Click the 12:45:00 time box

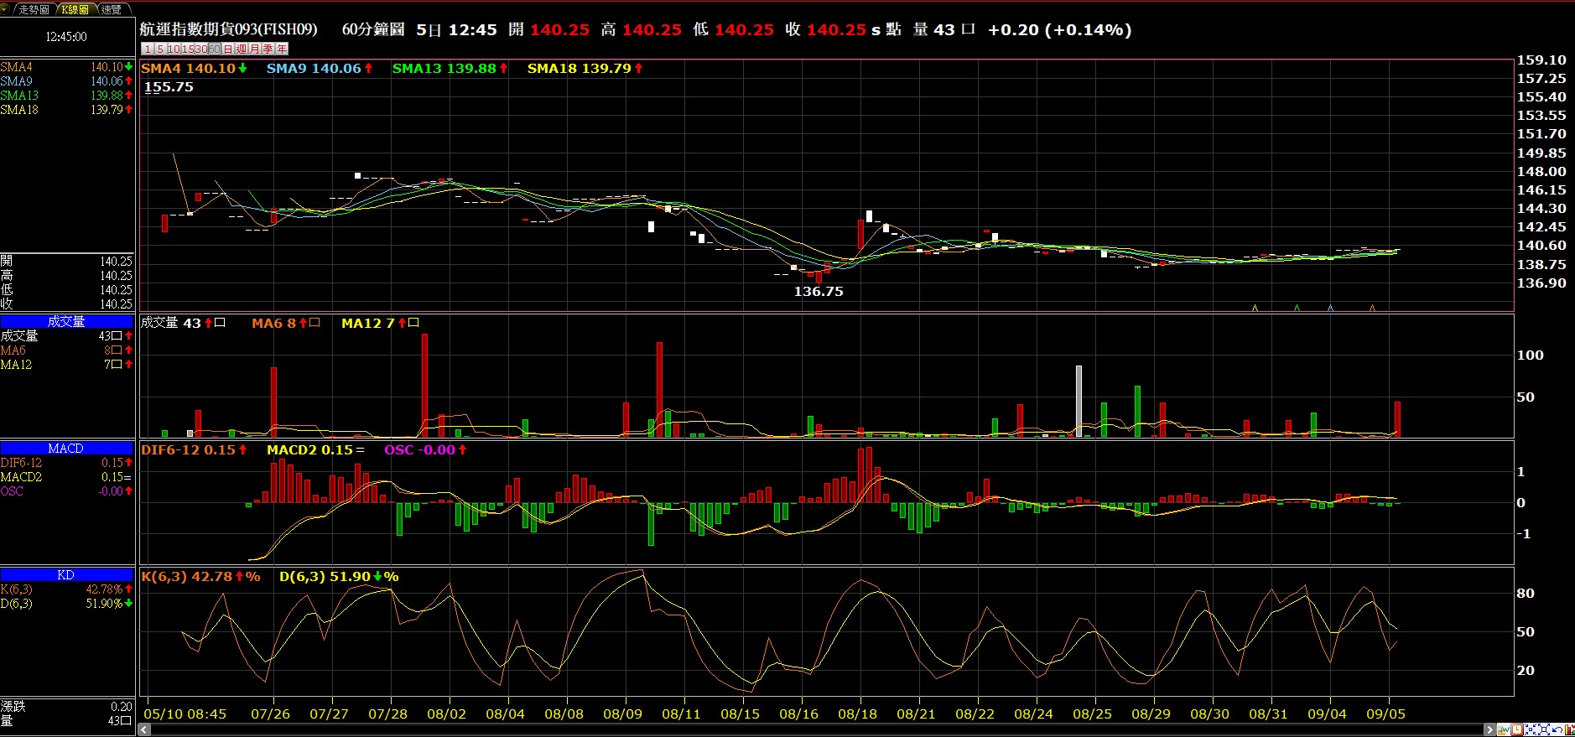(x=66, y=37)
